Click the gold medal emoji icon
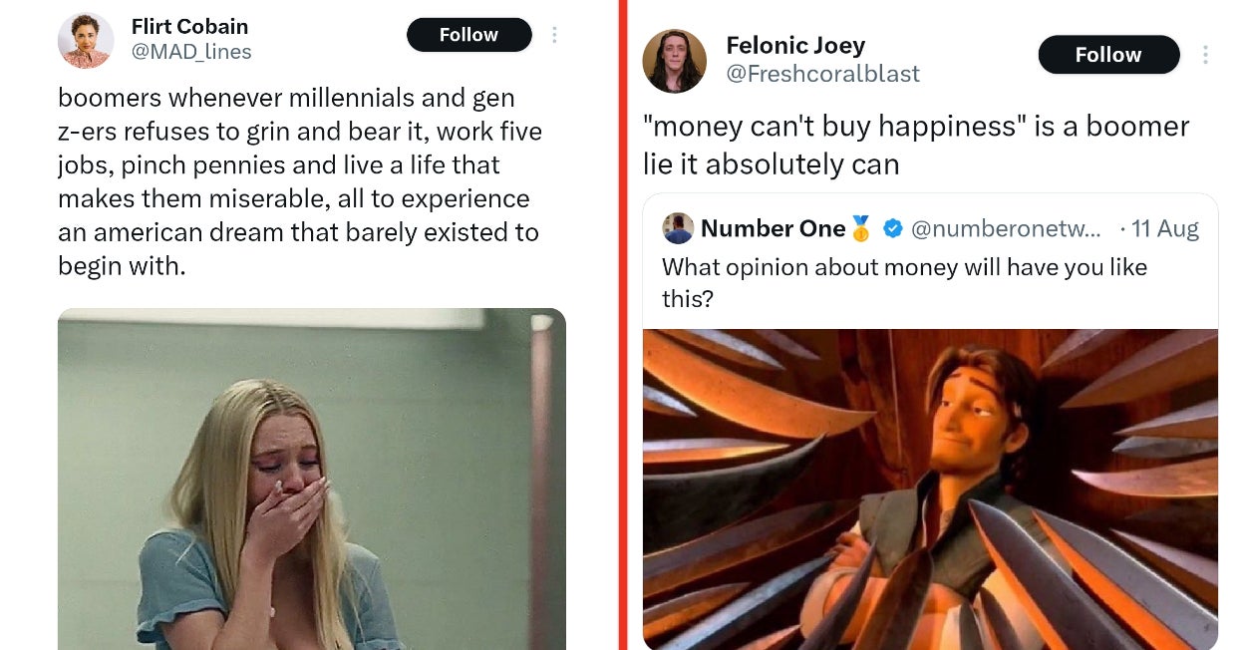 click(x=861, y=228)
